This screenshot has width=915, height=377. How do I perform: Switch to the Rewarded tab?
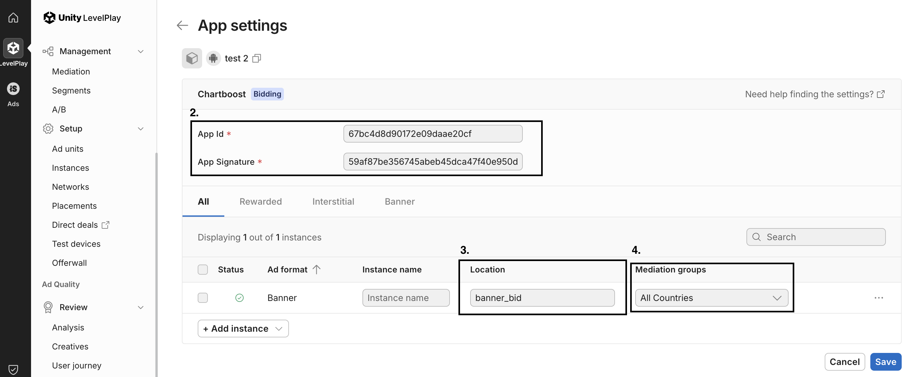tap(260, 201)
